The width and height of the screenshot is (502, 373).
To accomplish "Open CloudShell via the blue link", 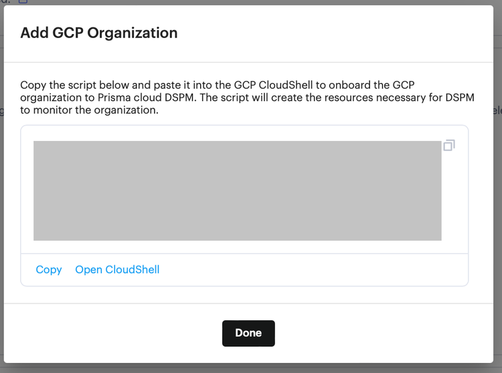I will pyautogui.click(x=117, y=269).
